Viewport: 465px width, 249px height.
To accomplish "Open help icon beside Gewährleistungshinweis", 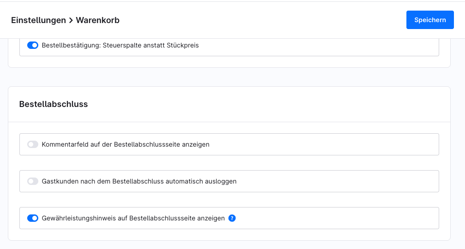I will coord(232,218).
